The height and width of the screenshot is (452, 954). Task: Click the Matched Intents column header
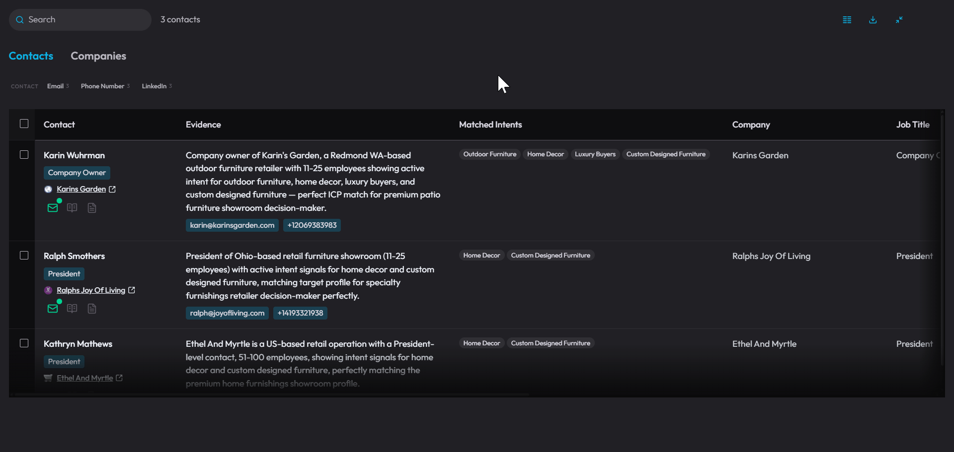point(490,125)
